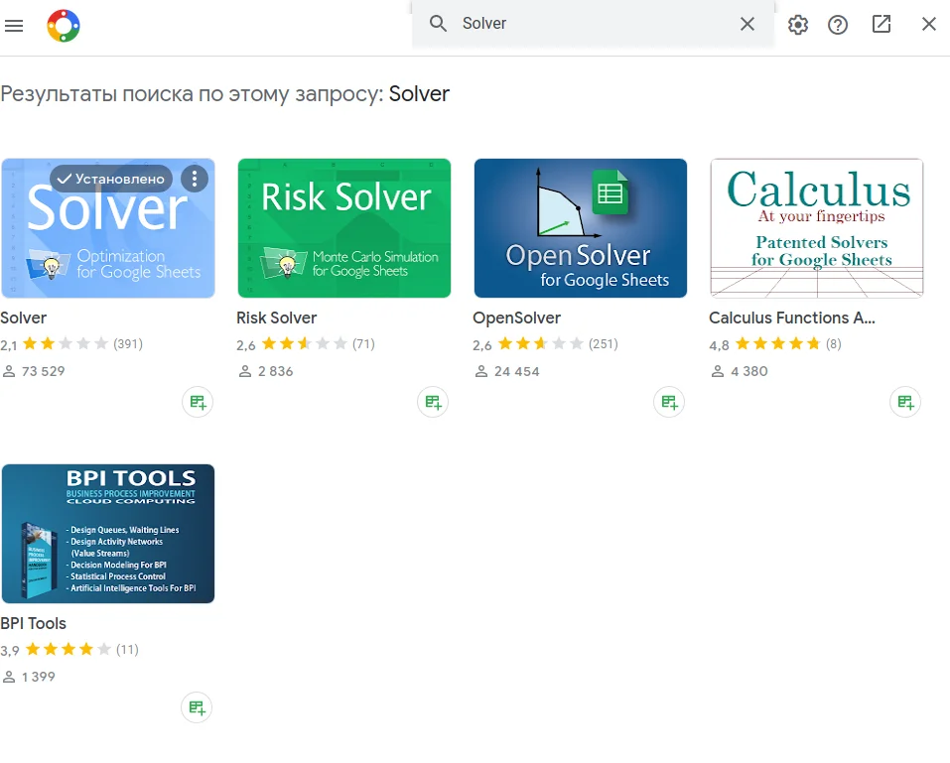Open the Solver card thumbnail
The image size is (950, 763).
pos(108,228)
